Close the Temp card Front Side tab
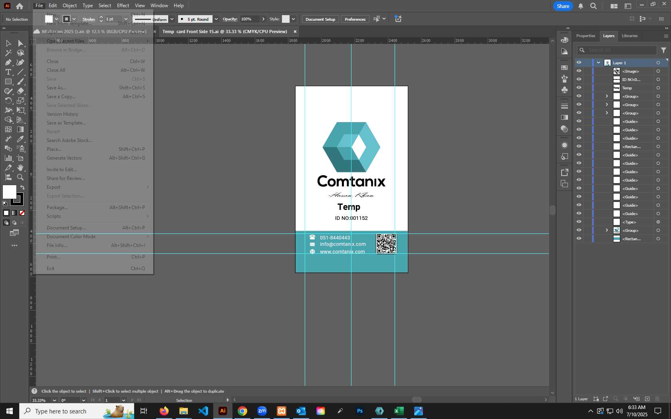 (295, 32)
